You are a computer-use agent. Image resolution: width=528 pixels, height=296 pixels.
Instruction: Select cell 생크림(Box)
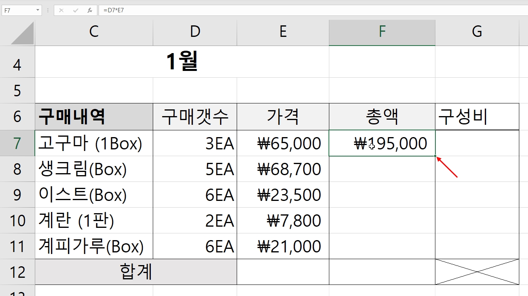(94, 169)
